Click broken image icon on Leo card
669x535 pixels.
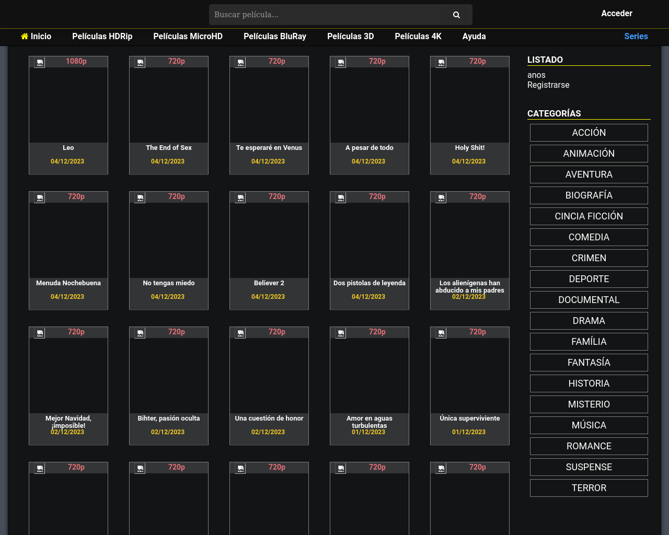(40, 62)
